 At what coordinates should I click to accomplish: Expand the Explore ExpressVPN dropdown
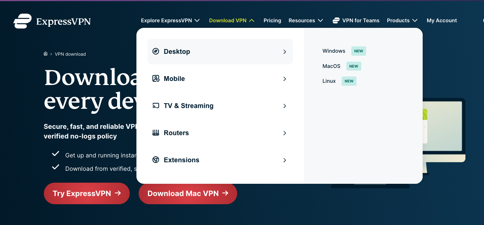[170, 20]
